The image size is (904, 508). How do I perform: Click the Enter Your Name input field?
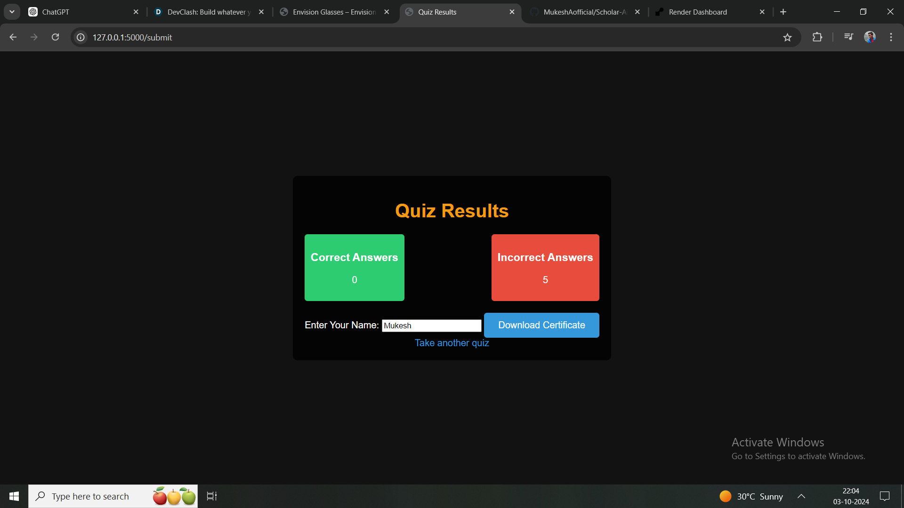pos(431,325)
